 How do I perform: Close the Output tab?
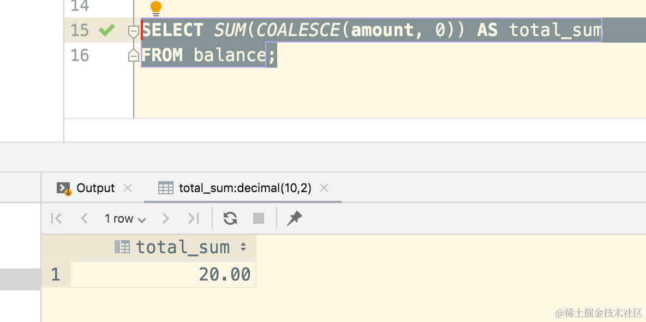(x=128, y=188)
